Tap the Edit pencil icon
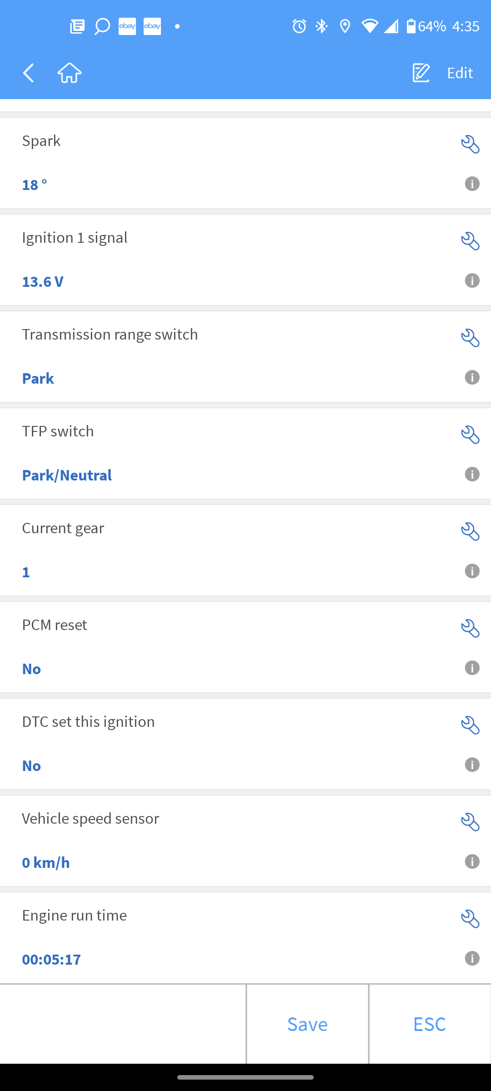The image size is (491, 1091). [x=421, y=73]
